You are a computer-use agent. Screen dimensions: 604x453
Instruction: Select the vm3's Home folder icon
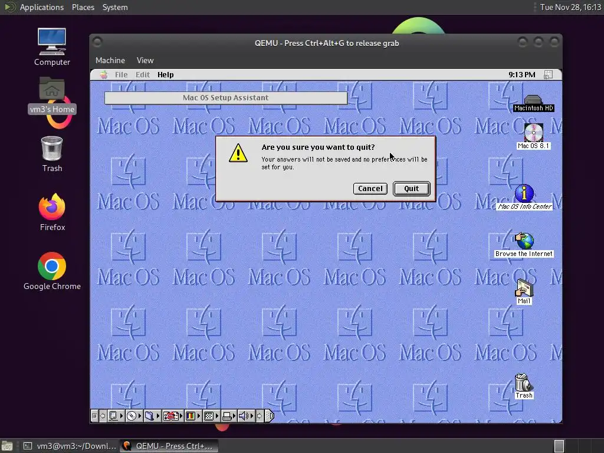[x=52, y=95]
